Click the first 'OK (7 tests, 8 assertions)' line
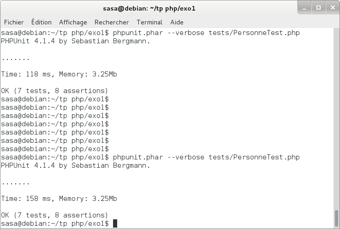The height and width of the screenshot is (229, 340). click(x=54, y=91)
